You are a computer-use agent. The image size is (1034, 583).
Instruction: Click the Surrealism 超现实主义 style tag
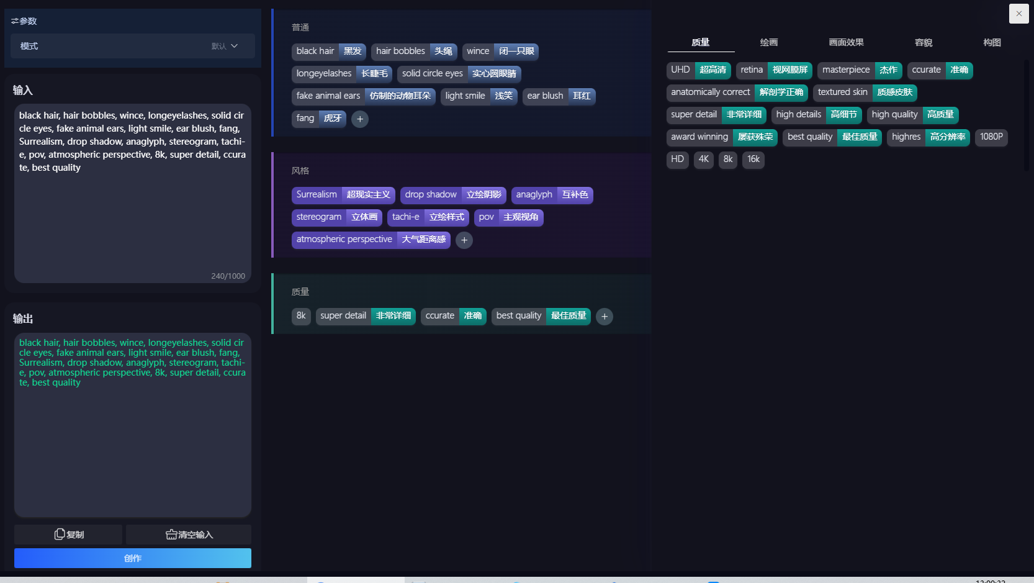point(343,195)
